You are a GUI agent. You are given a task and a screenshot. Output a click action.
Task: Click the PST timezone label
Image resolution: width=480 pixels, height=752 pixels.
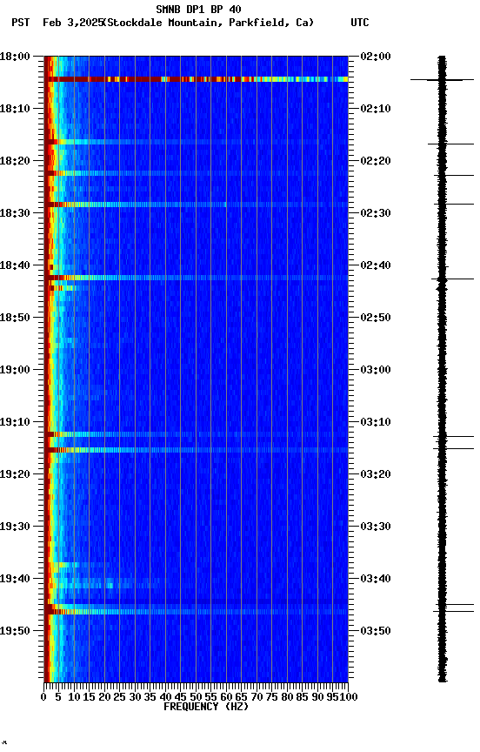coord(20,23)
